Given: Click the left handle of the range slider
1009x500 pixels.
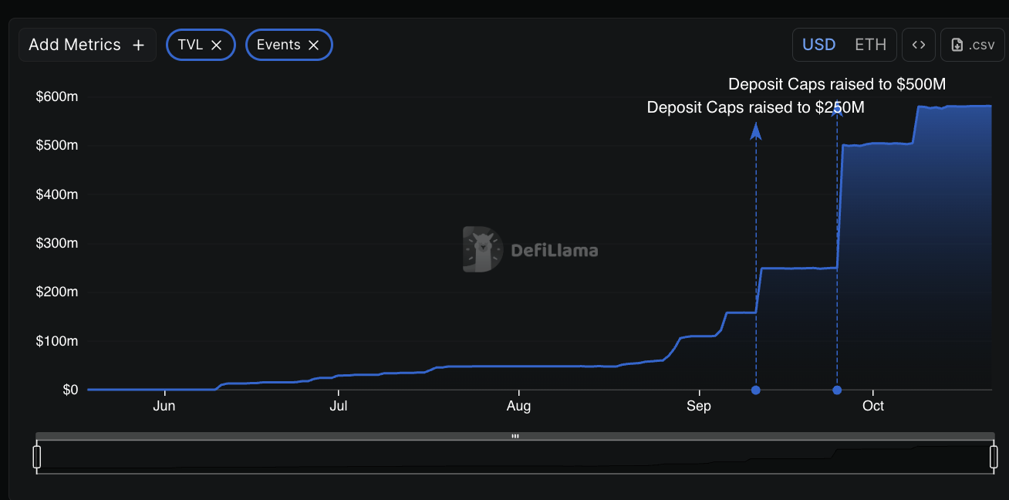Looking at the screenshot, I should point(36,456).
